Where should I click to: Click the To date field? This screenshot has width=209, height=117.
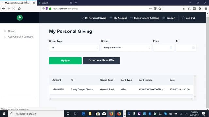(186, 48)
